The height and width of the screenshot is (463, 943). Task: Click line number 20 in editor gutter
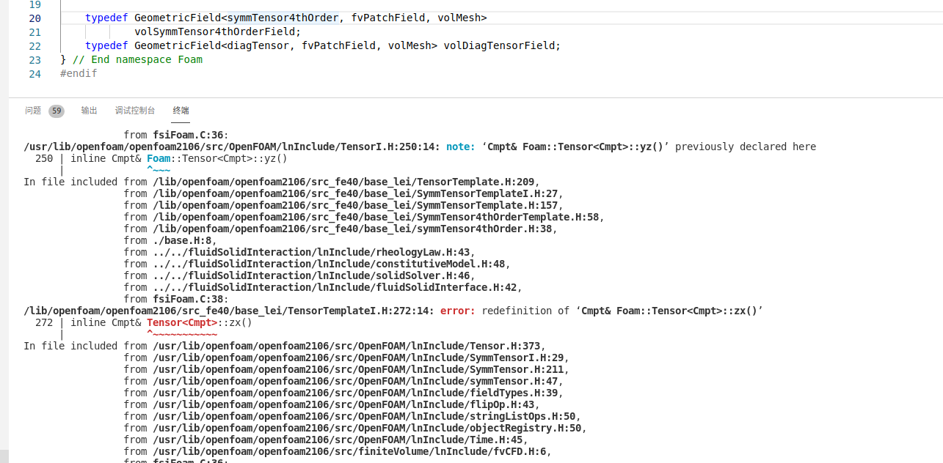(35, 18)
